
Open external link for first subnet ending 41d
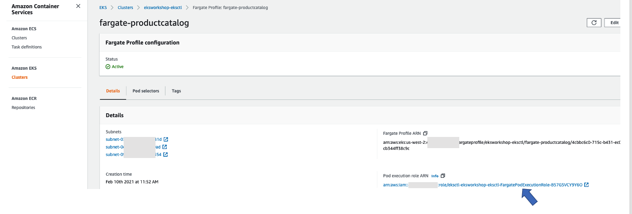pos(166,139)
